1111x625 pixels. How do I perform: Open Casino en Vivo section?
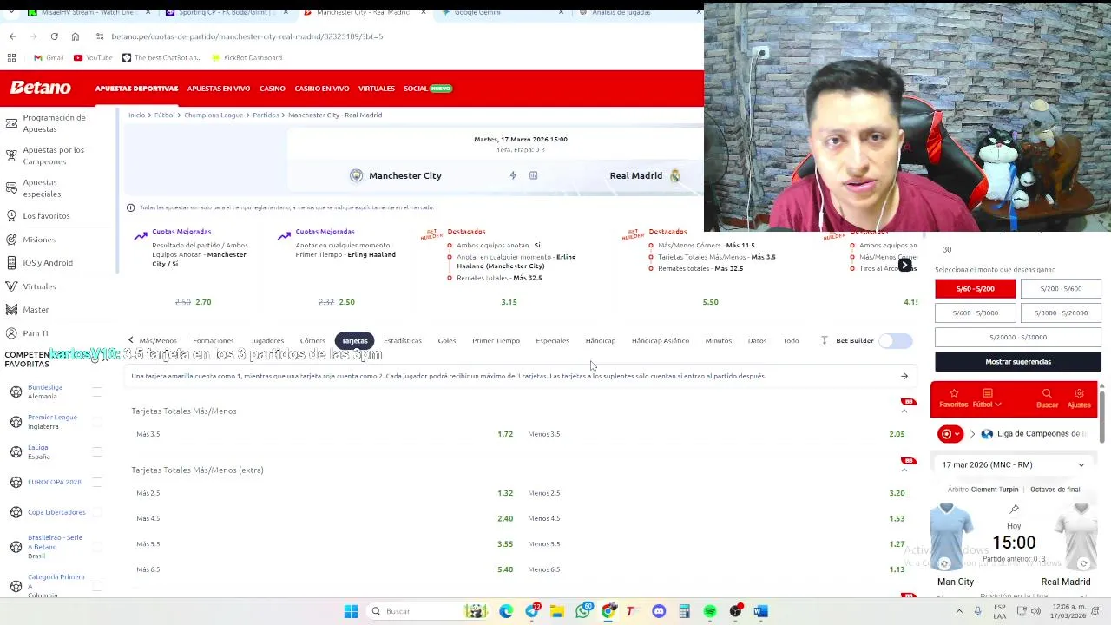tap(322, 89)
